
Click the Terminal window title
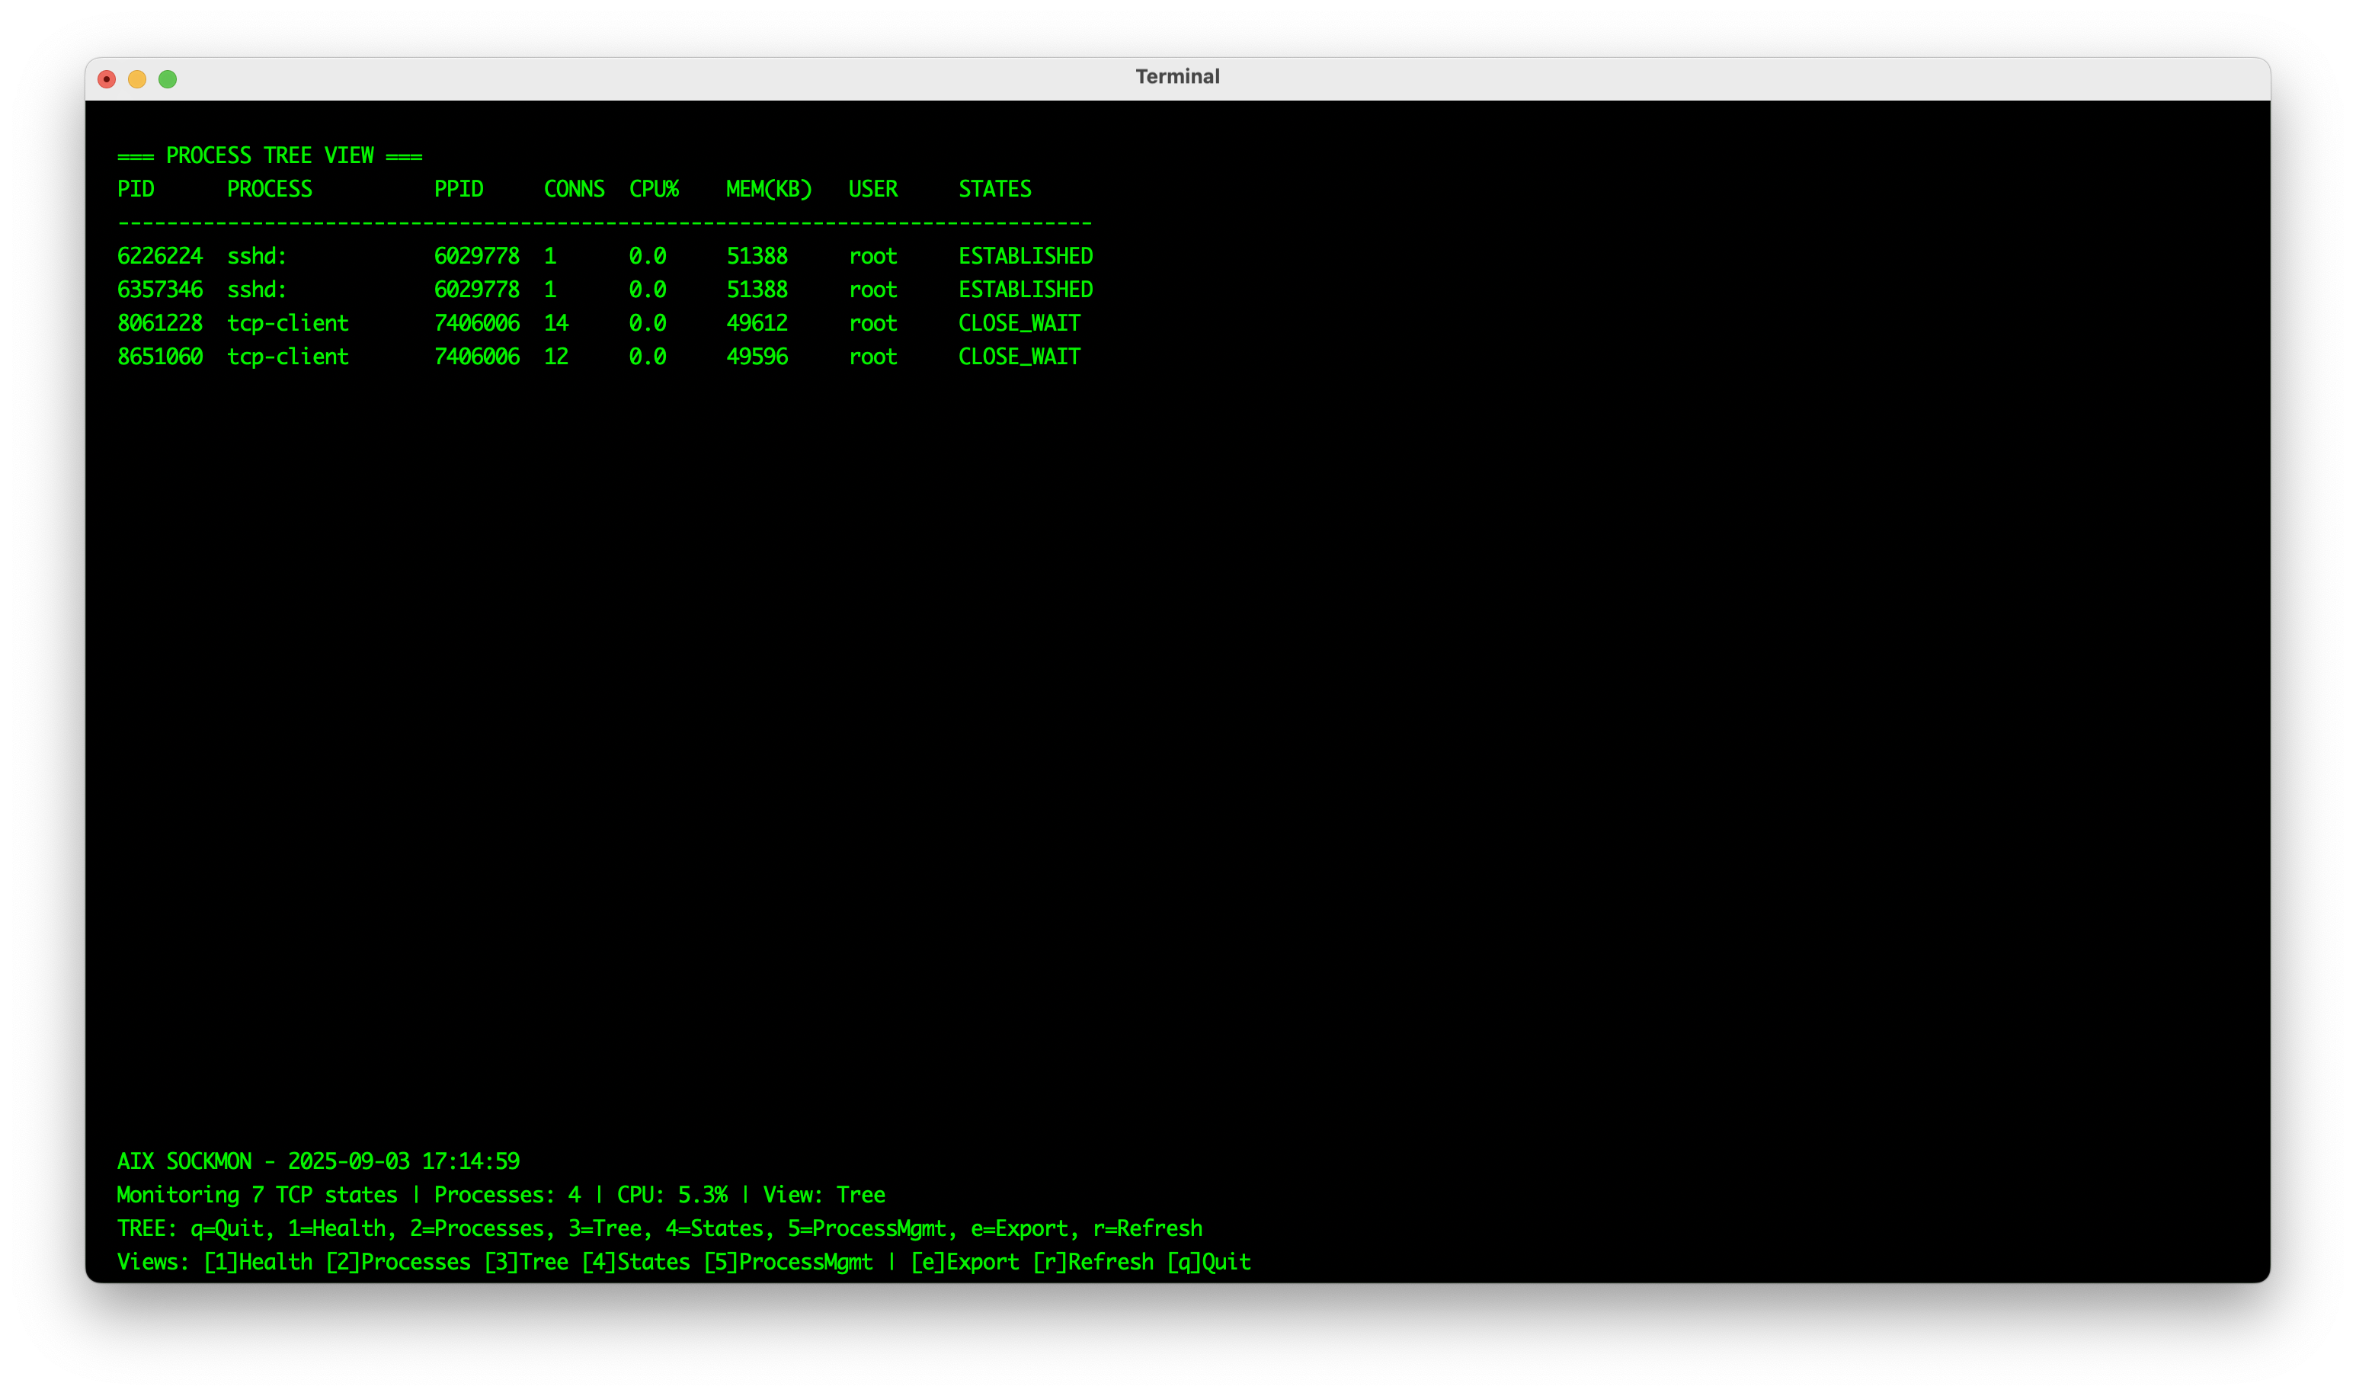coord(1177,77)
